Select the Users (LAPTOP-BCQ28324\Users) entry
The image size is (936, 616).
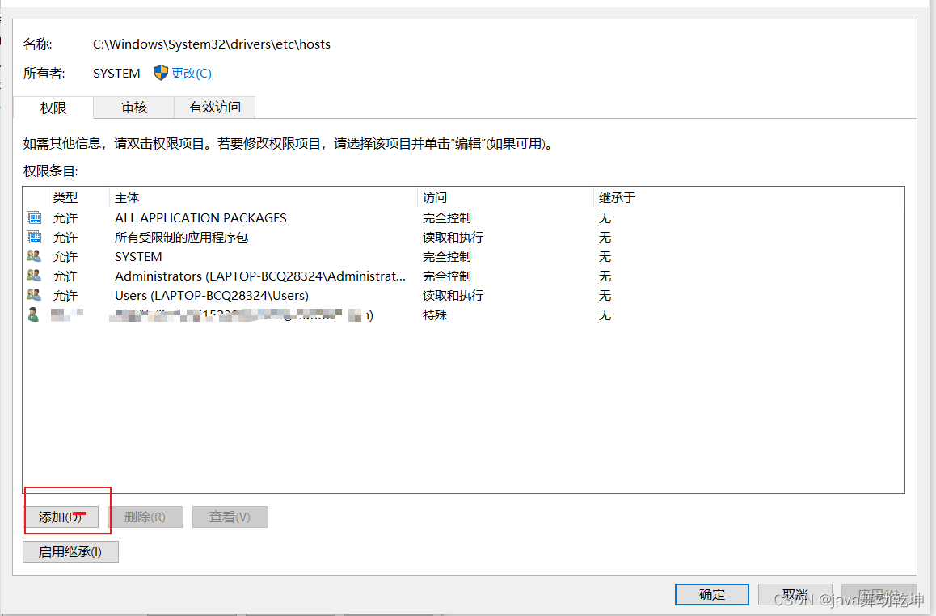(212, 295)
